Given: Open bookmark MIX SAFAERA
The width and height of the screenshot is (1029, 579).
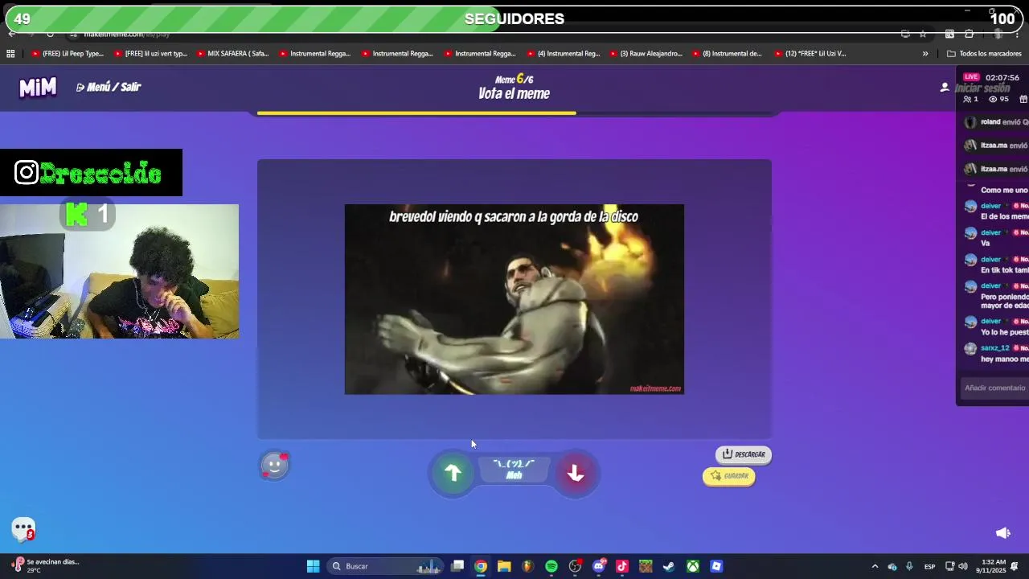Looking at the screenshot, I should pyautogui.click(x=233, y=54).
